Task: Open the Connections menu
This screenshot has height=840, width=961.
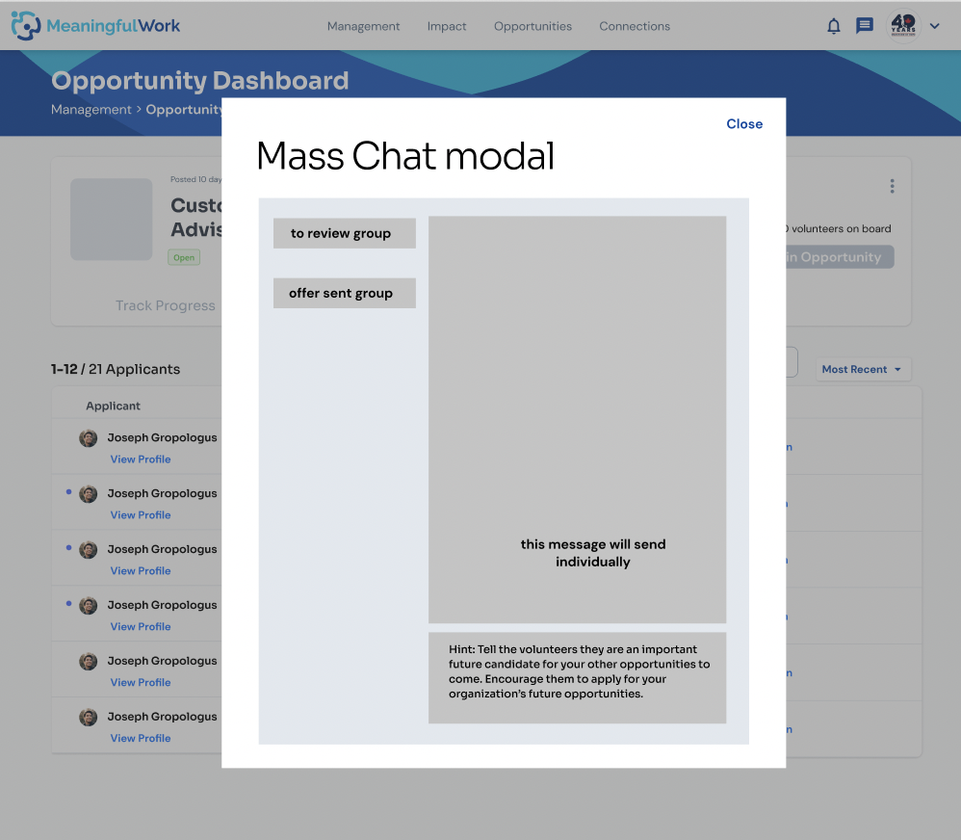Action: coord(635,26)
